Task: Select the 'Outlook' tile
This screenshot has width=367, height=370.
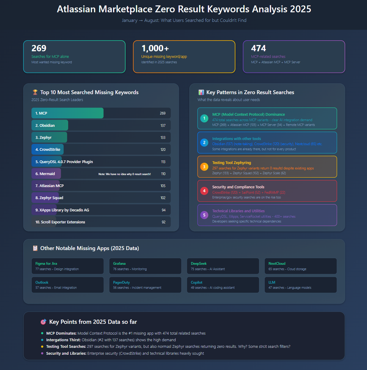Action: pos(68,285)
